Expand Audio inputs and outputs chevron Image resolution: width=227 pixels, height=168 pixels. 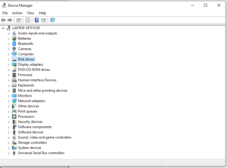click(x=8, y=34)
